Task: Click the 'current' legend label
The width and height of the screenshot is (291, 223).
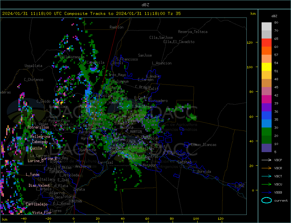Action: click(281, 201)
